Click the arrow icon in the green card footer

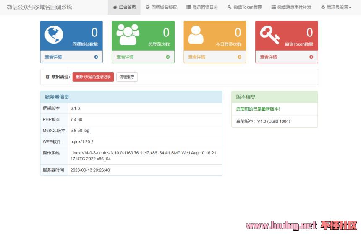(x=168, y=57)
